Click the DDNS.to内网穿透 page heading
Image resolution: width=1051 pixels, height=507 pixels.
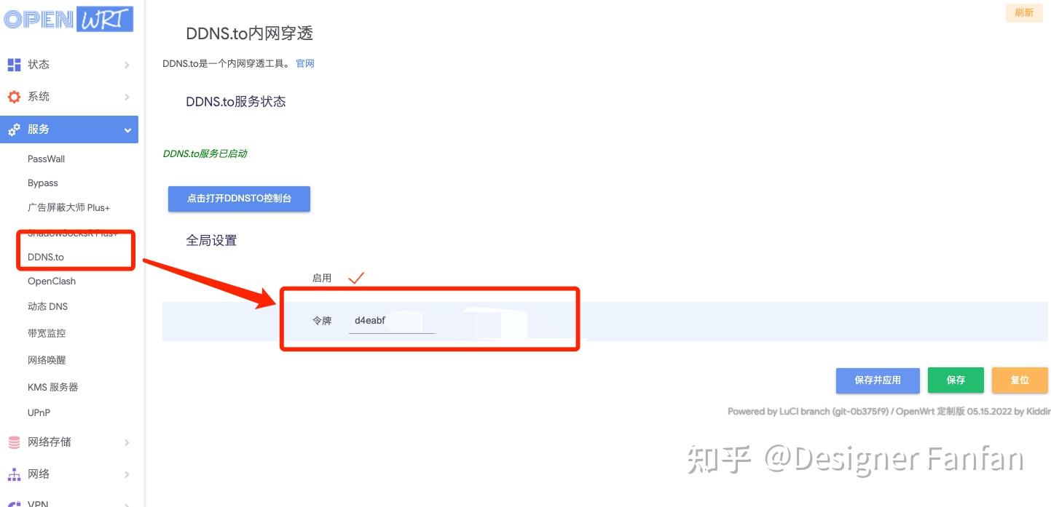click(250, 33)
